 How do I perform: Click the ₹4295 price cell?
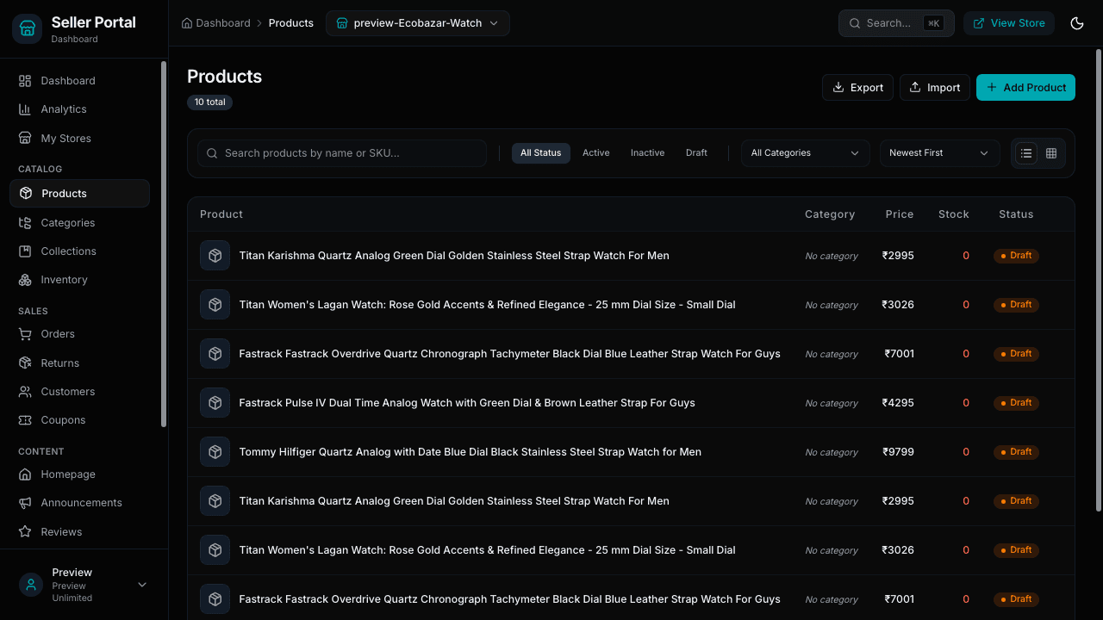click(898, 403)
